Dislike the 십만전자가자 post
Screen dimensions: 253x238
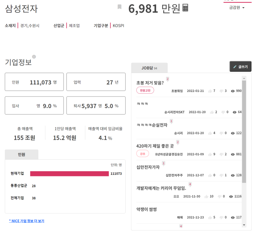click(221, 175)
